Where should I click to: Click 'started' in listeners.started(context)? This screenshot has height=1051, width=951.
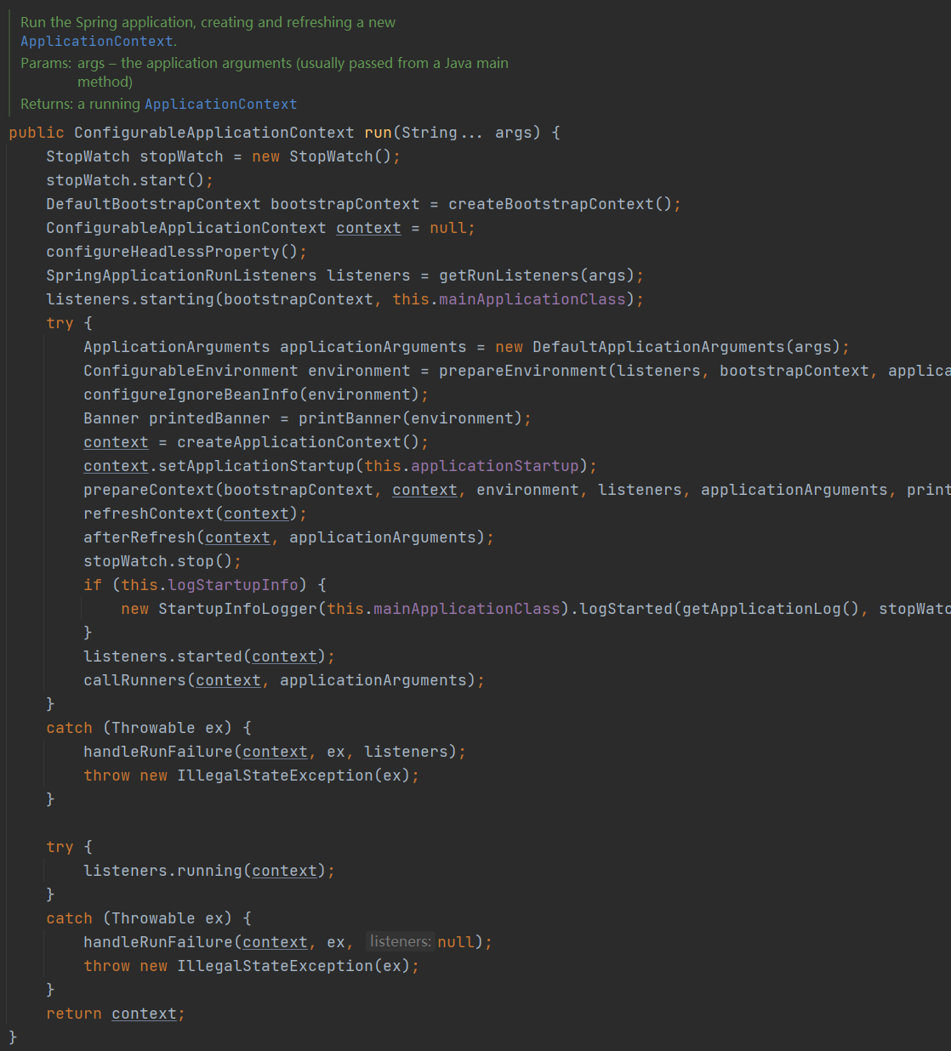(209, 656)
